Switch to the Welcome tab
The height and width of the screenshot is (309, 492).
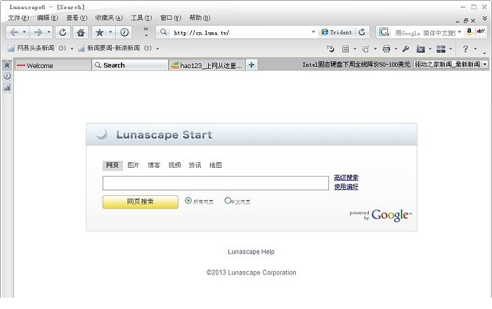[x=53, y=65]
